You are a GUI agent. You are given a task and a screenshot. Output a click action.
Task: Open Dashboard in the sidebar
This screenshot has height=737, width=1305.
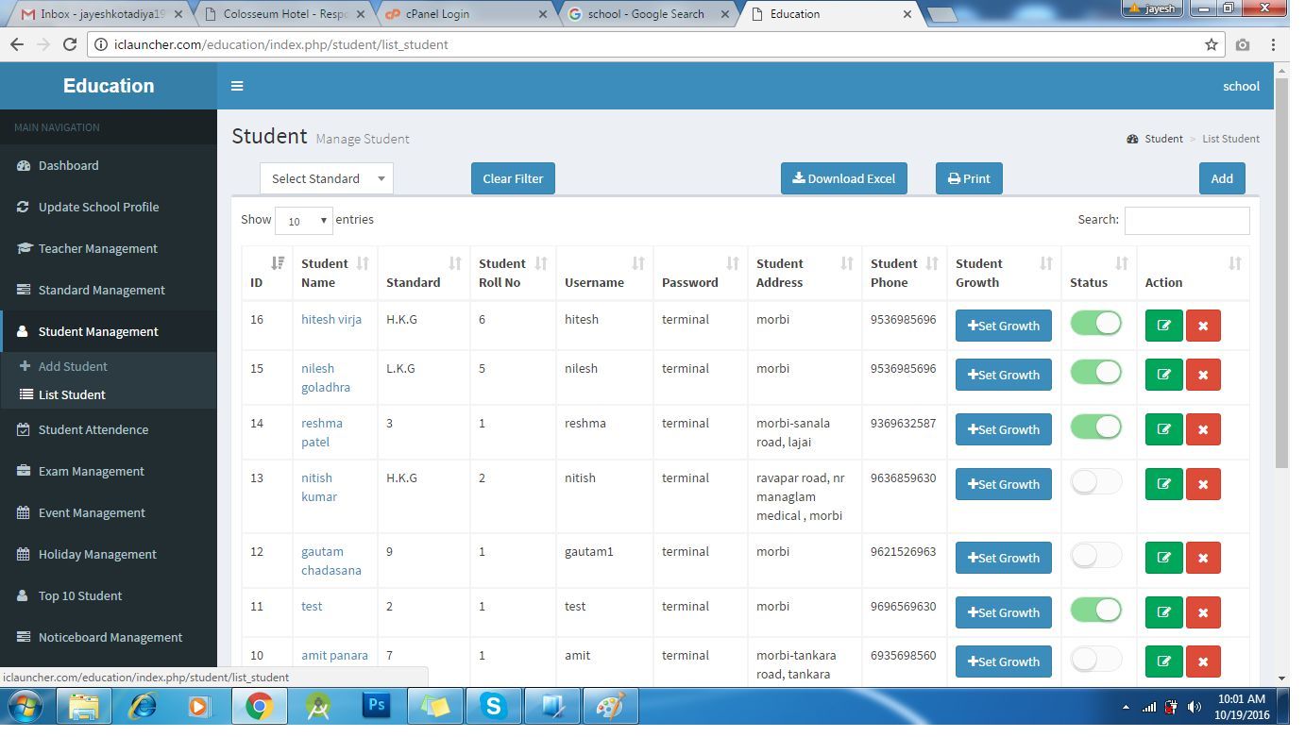(x=68, y=165)
